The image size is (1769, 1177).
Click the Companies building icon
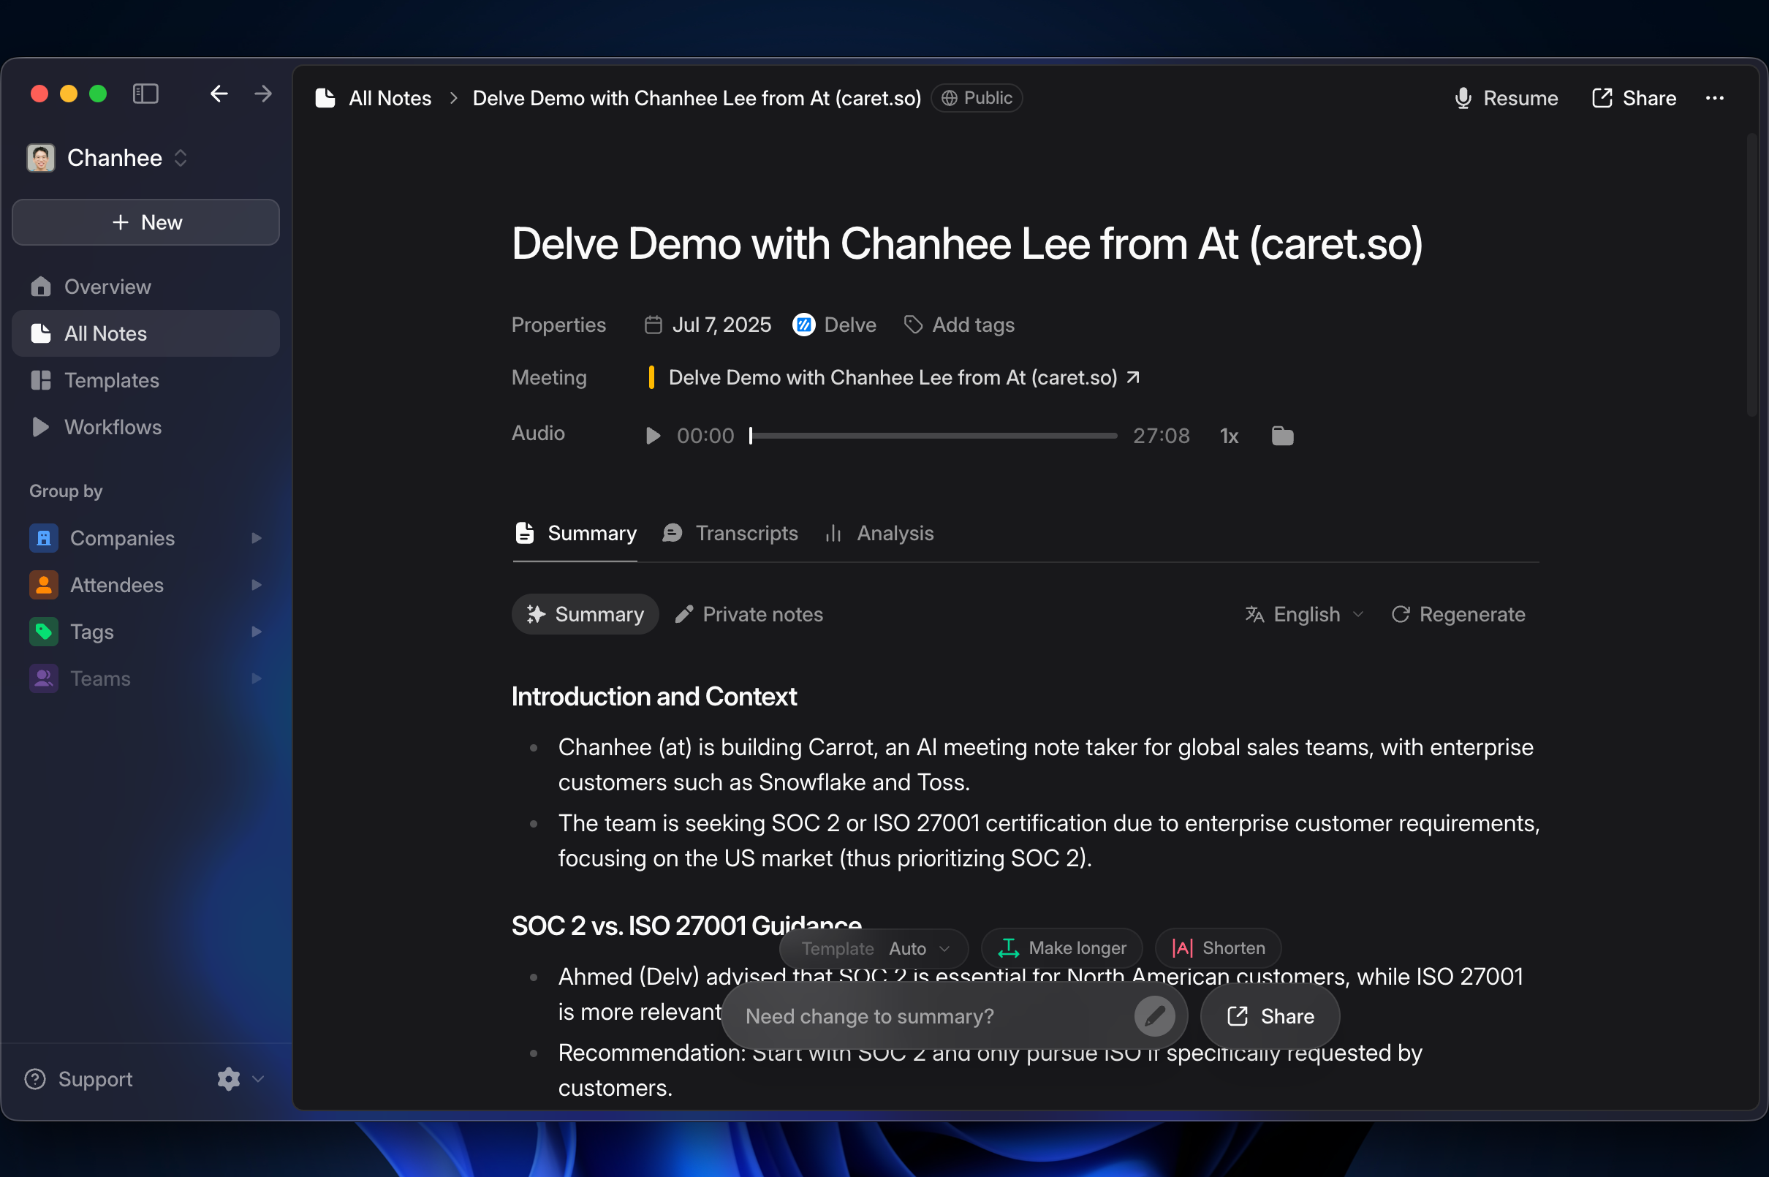coord(44,538)
